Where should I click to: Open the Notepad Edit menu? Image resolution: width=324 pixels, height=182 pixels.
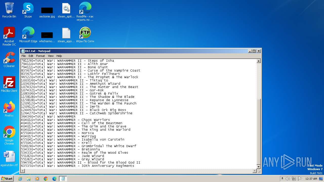tap(31, 56)
